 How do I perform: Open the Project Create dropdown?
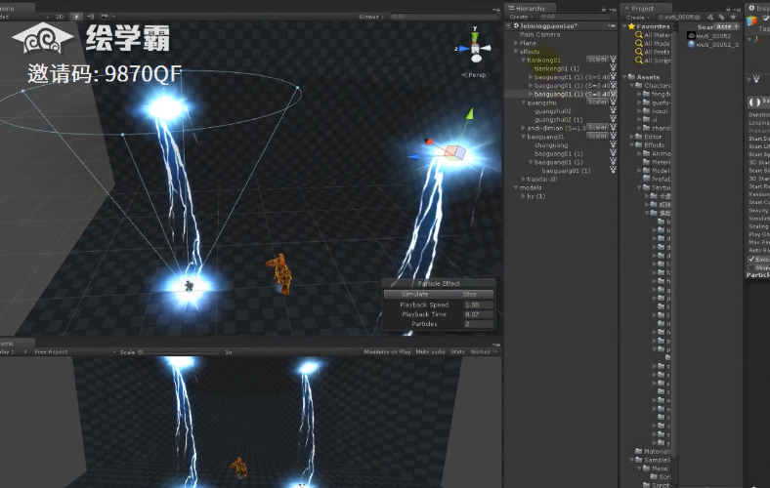click(x=637, y=18)
